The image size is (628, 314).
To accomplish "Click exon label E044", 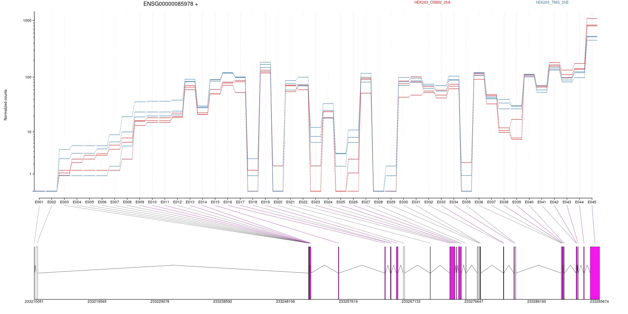I will pyautogui.click(x=579, y=202).
